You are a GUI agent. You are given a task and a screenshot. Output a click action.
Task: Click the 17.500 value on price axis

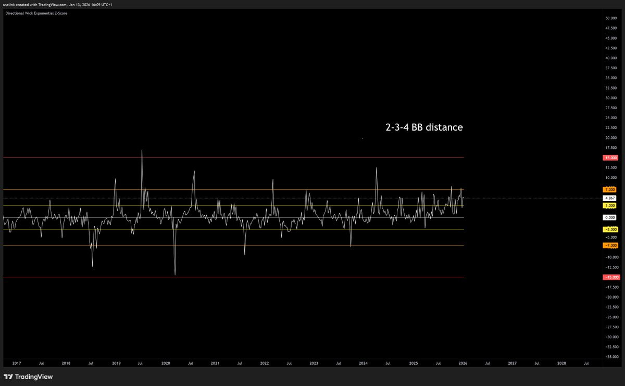point(611,148)
